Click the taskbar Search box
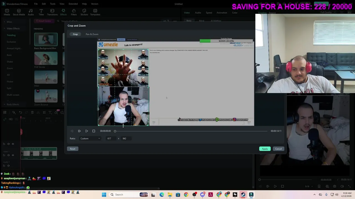355x199 pixels. 129,195
